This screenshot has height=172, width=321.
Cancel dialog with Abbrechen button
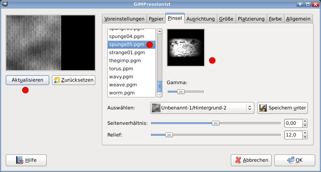point(251,160)
